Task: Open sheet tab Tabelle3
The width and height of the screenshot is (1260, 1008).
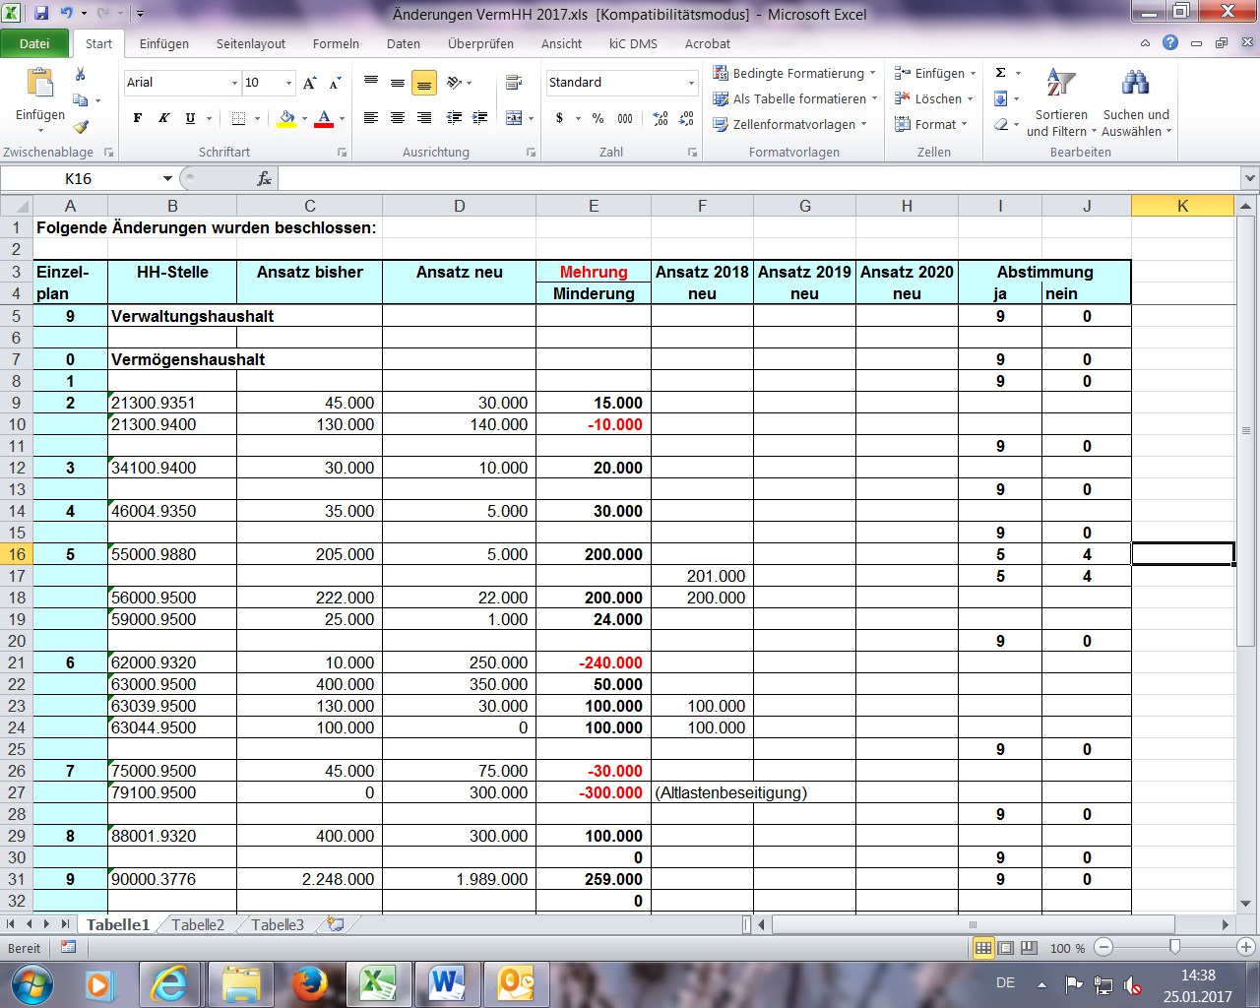Action: click(x=278, y=924)
